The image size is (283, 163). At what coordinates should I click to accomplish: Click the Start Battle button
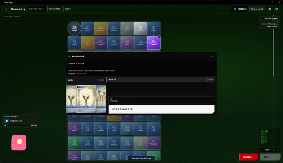tap(161, 109)
